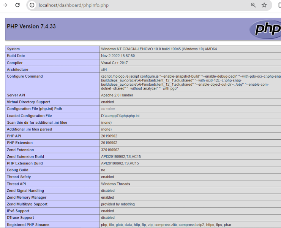Select the API20190902,TS,VC15 value

click(120, 163)
